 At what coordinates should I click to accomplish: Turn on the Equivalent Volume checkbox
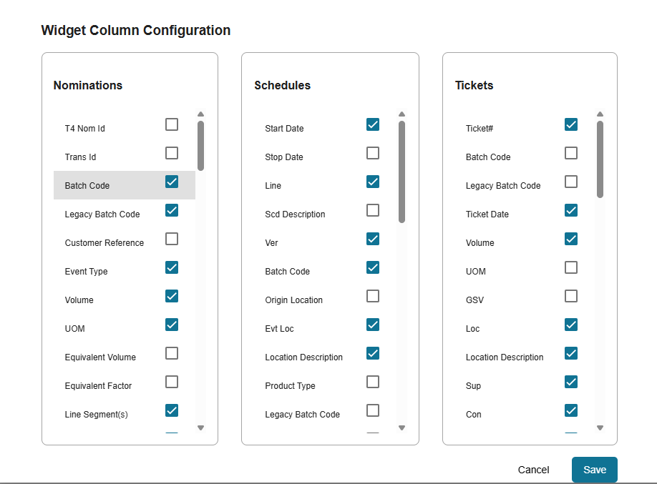coord(172,354)
